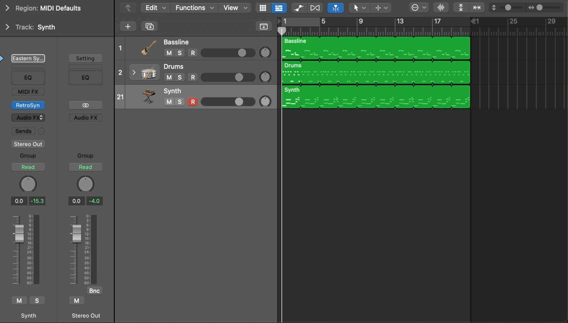Mute the Synth channel strip
The image size is (568, 323).
19,301
